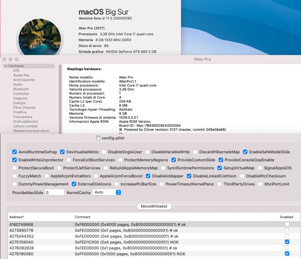Enable DiscardHibernateMap checkbox
Image resolution: width=301 pixels, height=259 pixels.
pos(195,152)
